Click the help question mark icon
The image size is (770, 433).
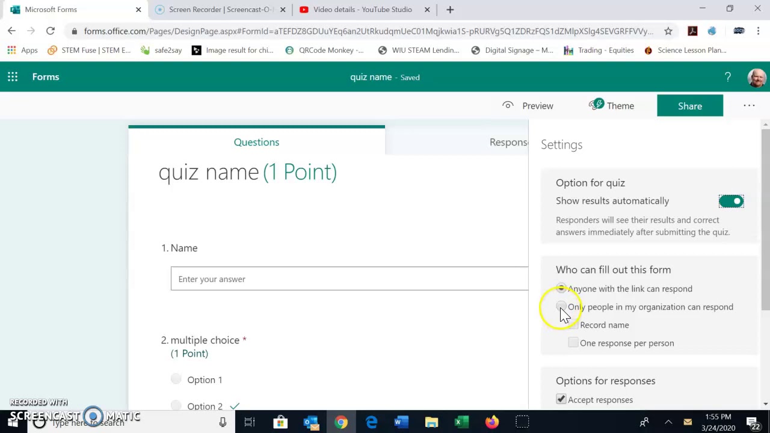(x=727, y=77)
